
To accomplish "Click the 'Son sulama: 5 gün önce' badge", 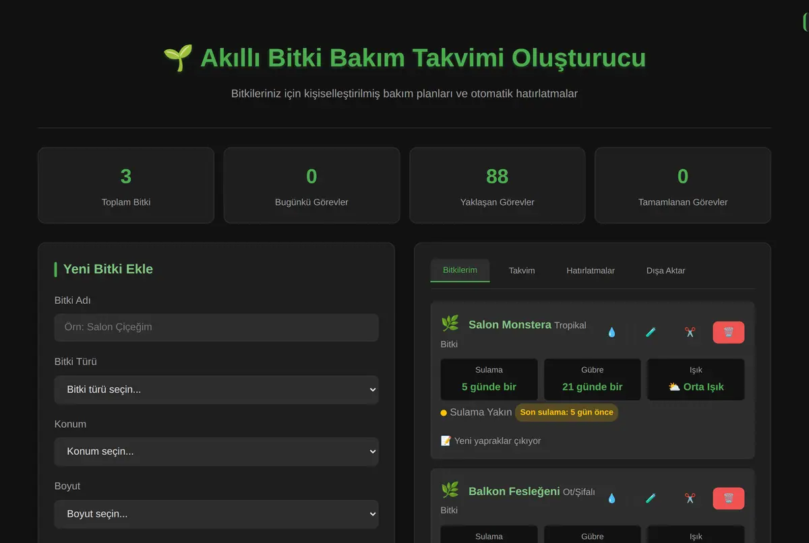I will pos(566,412).
